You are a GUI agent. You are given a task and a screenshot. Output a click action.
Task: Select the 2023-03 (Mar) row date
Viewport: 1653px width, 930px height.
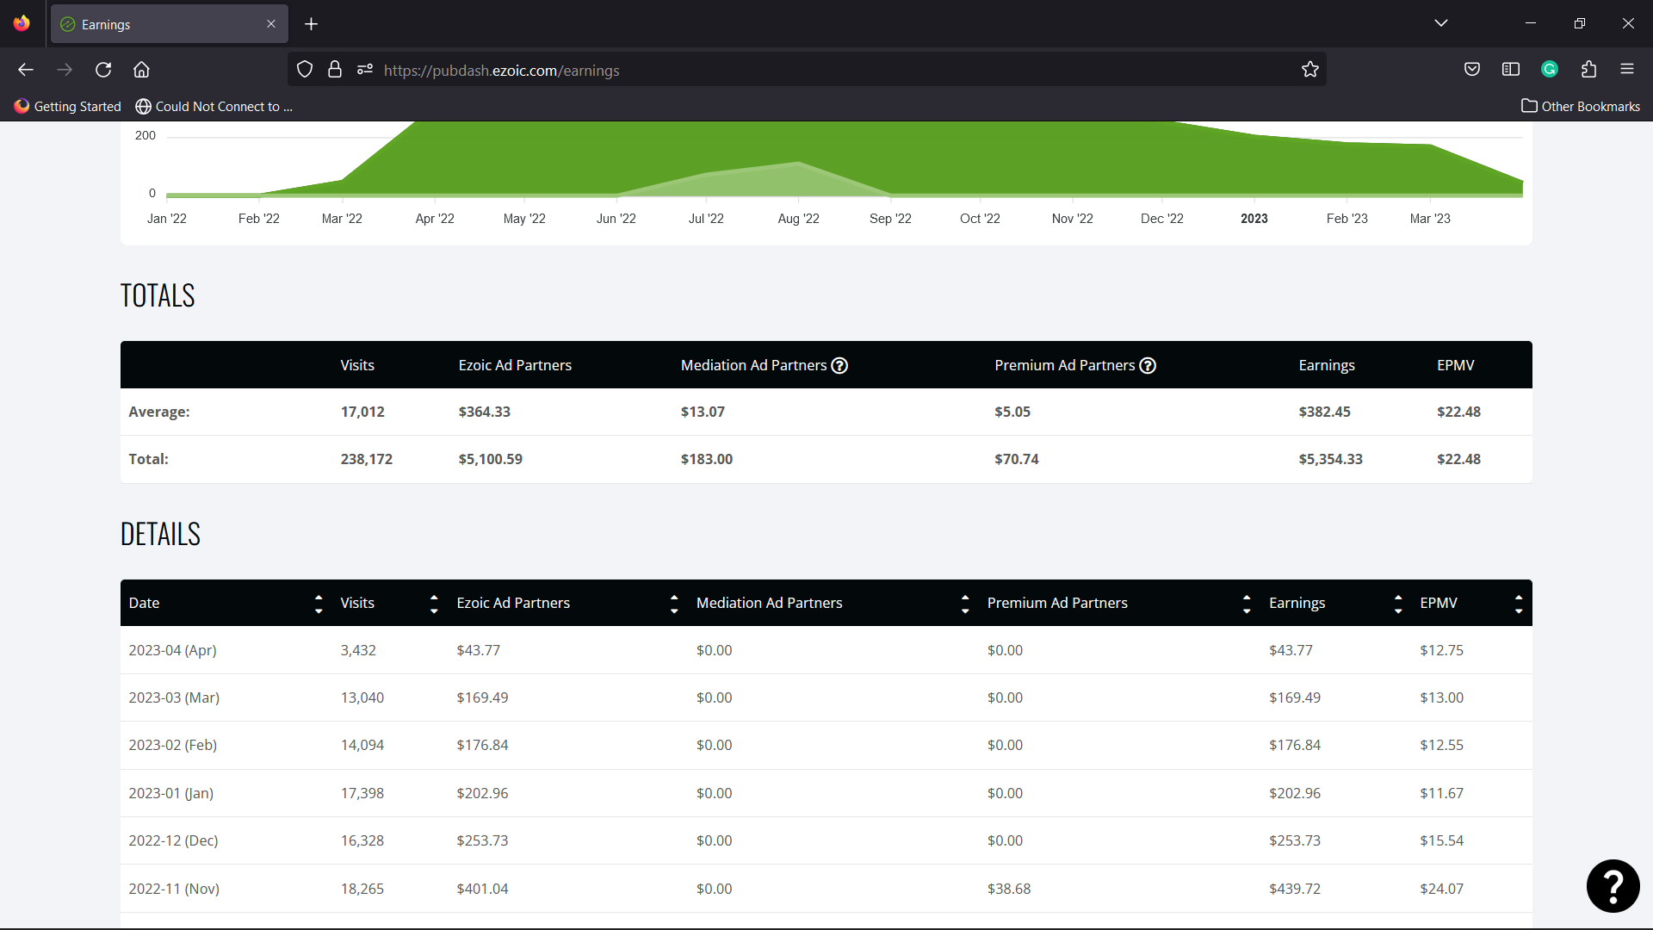click(x=174, y=698)
